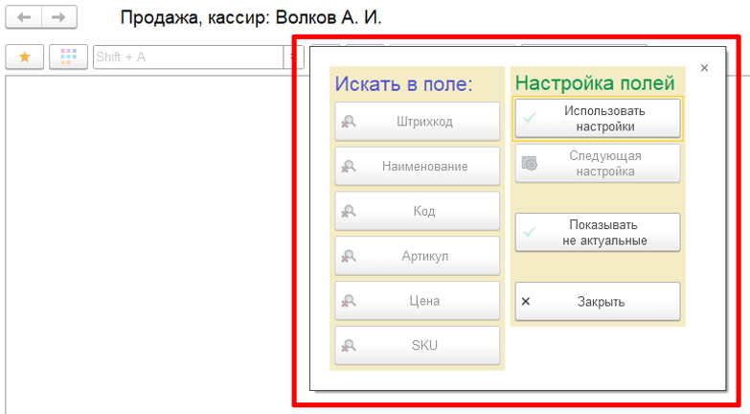Click the forward navigation arrow
Viewport: 750px width, 414px height.
click(x=58, y=18)
